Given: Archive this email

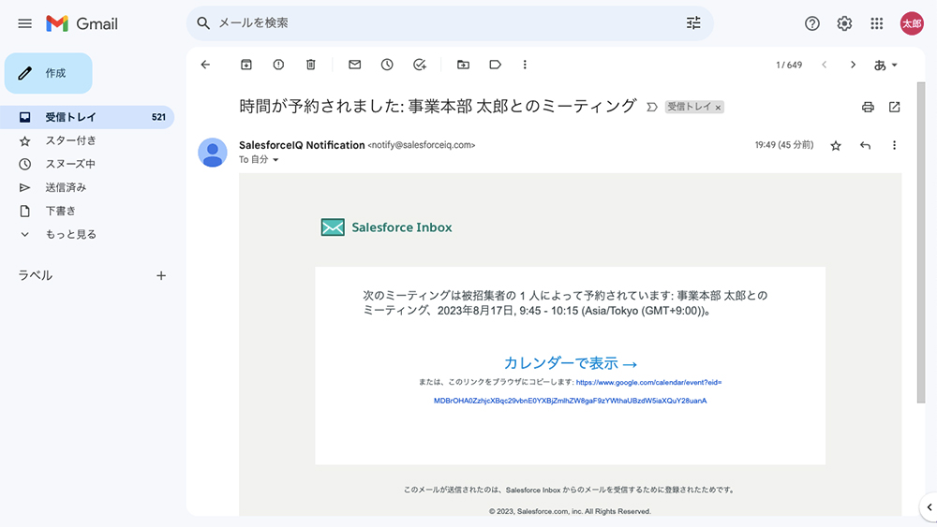Looking at the screenshot, I should (x=246, y=65).
